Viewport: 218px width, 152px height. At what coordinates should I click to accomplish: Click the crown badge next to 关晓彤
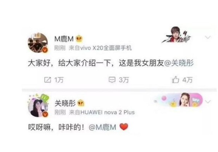(x=81, y=103)
